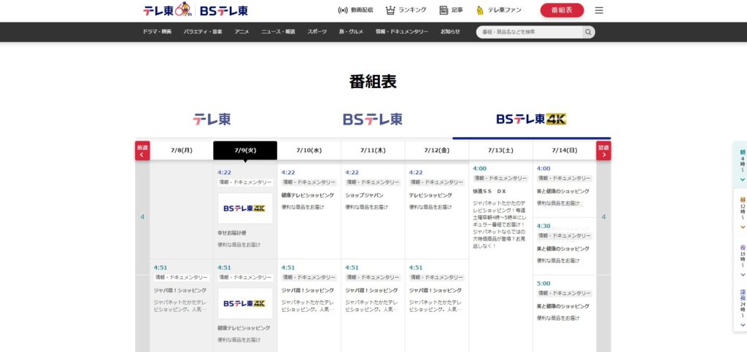The image size is (747, 352).
Task: Click the 動画配信 broadcast icon
Action: tap(343, 10)
